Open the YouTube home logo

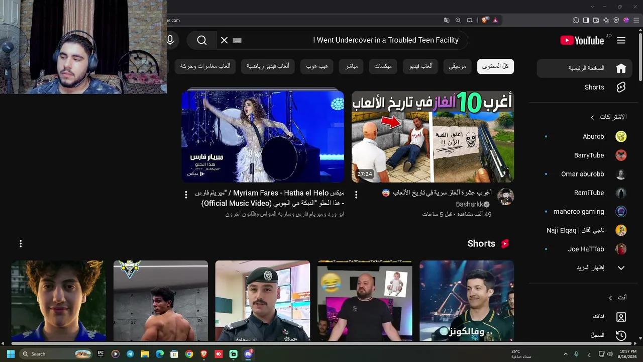click(582, 40)
